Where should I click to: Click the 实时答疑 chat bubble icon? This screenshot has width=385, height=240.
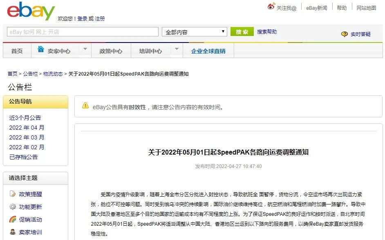[345, 34]
